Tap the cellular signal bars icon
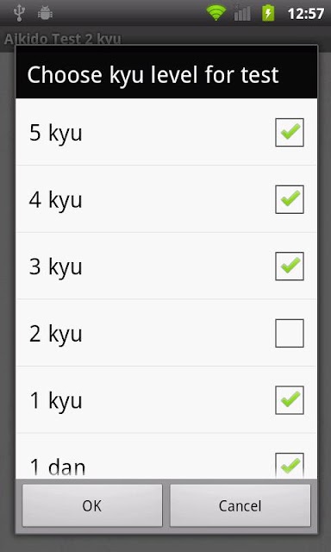 click(242, 14)
